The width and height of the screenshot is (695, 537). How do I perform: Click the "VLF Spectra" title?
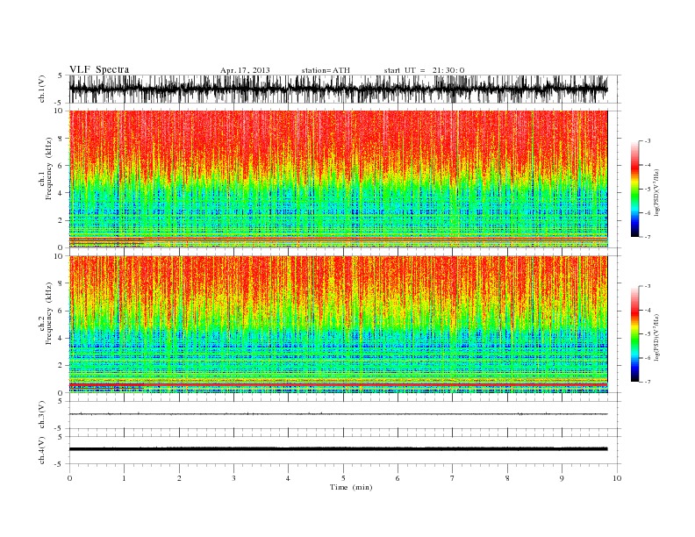point(99,69)
